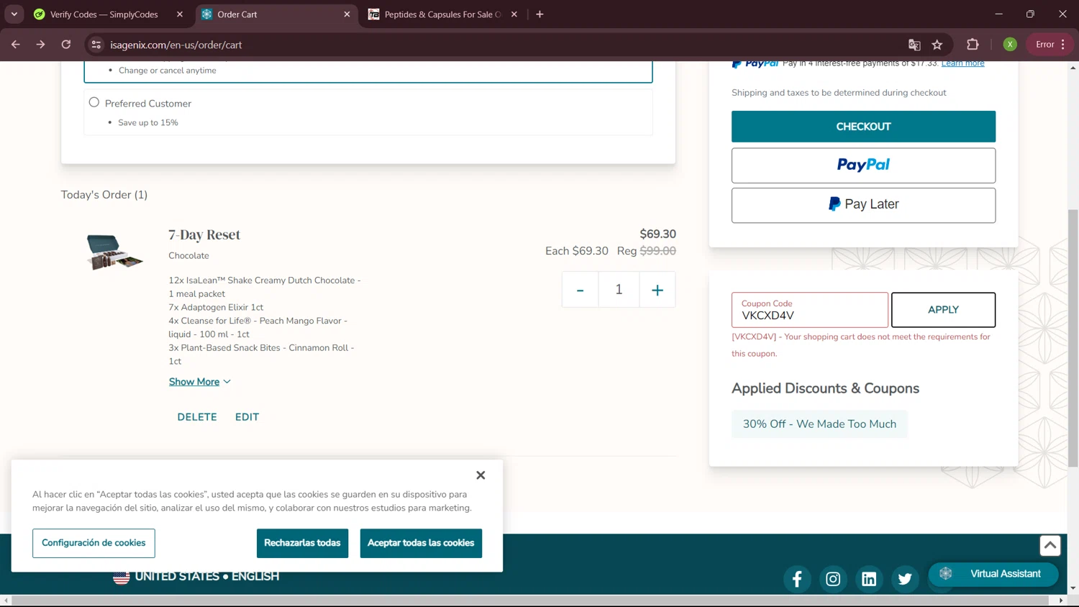This screenshot has height=607, width=1079.
Task: Increase 7-Day Reset quantity
Action: [x=657, y=290]
